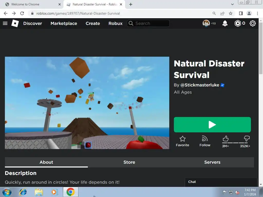
Task: Open the Discover page
Action: click(x=33, y=23)
